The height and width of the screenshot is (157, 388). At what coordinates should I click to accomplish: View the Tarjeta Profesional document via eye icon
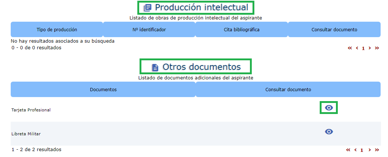click(329, 107)
